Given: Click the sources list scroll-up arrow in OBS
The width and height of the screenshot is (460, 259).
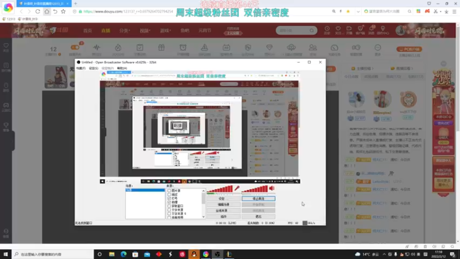Looking at the screenshot, I should 204,191.
